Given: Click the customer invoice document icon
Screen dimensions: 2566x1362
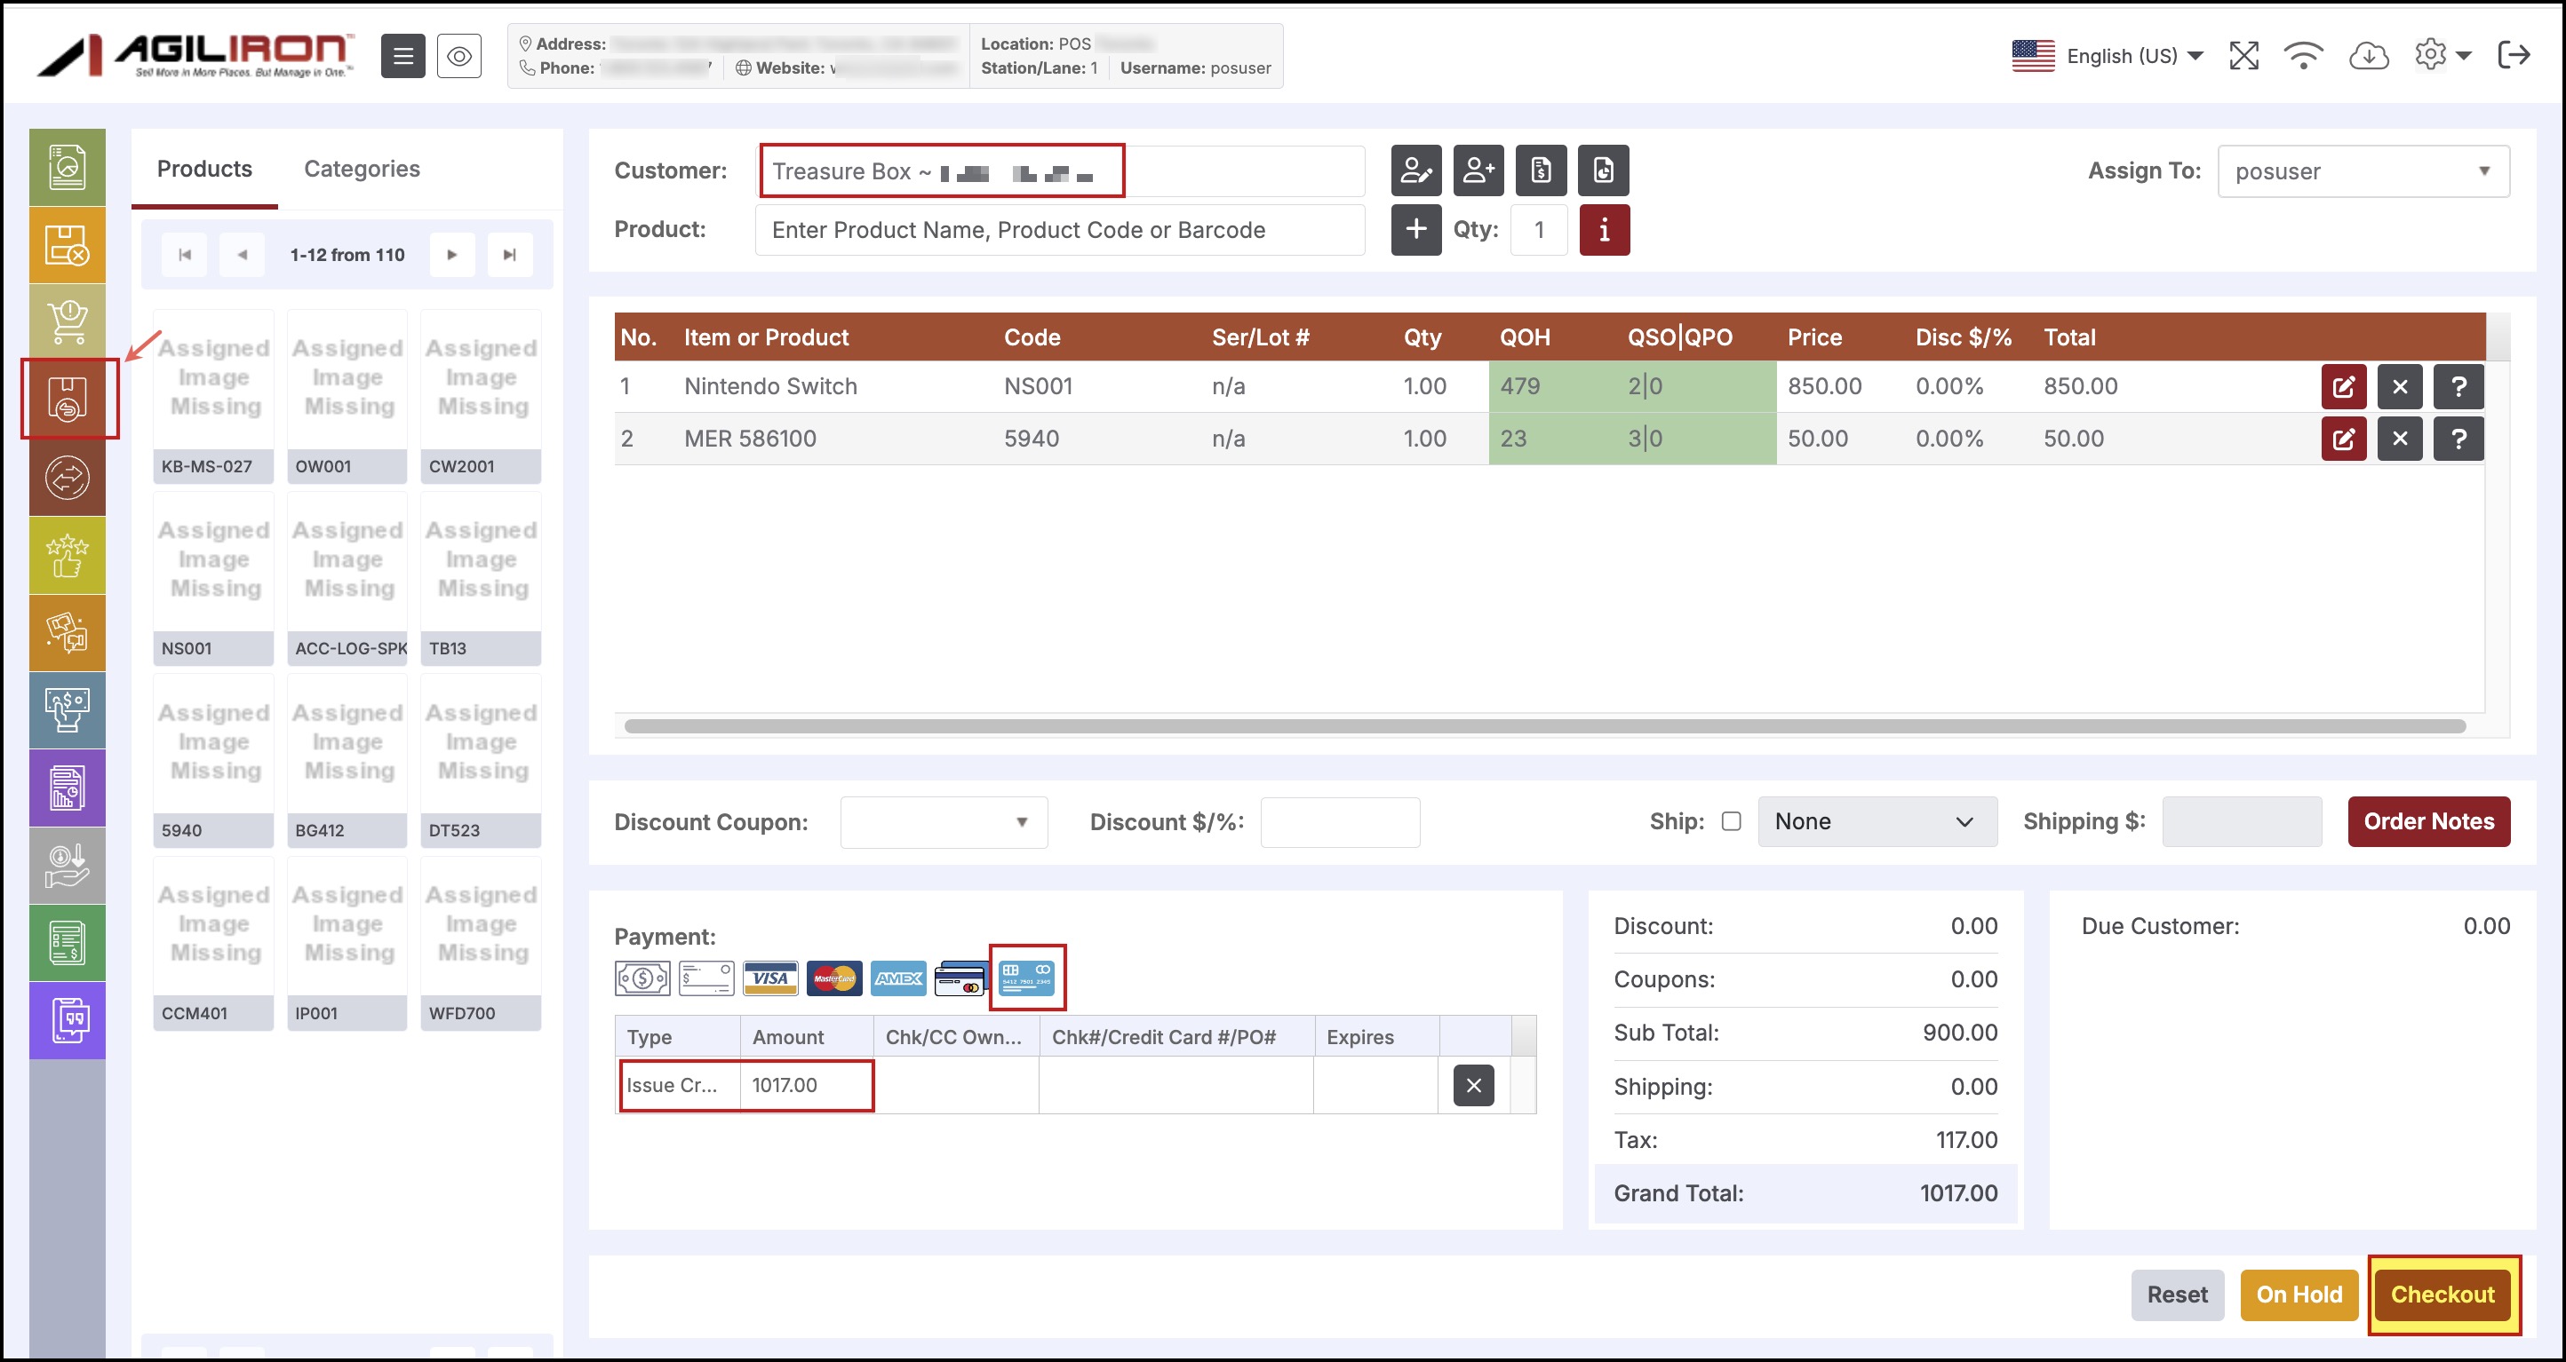Looking at the screenshot, I should pos(1540,170).
